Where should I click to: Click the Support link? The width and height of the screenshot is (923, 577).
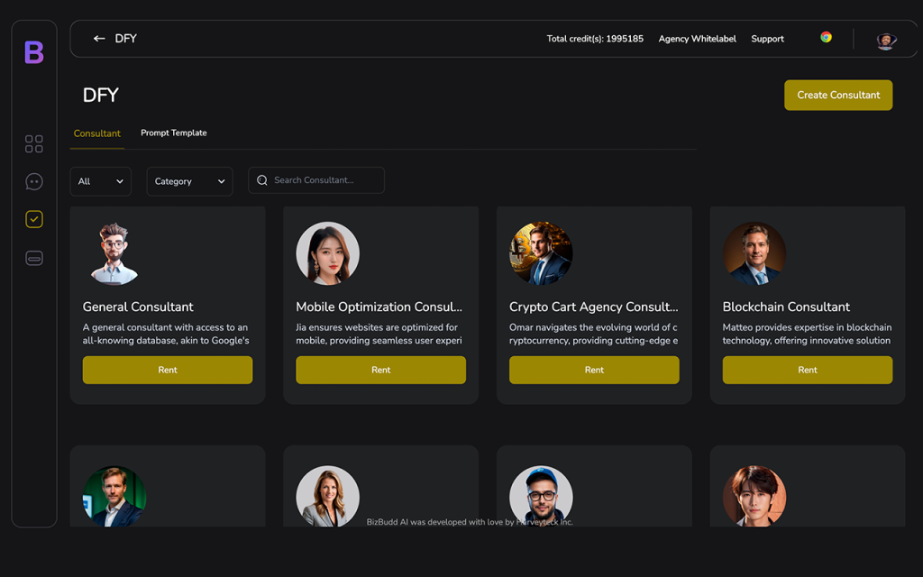pyautogui.click(x=767, y=39)
